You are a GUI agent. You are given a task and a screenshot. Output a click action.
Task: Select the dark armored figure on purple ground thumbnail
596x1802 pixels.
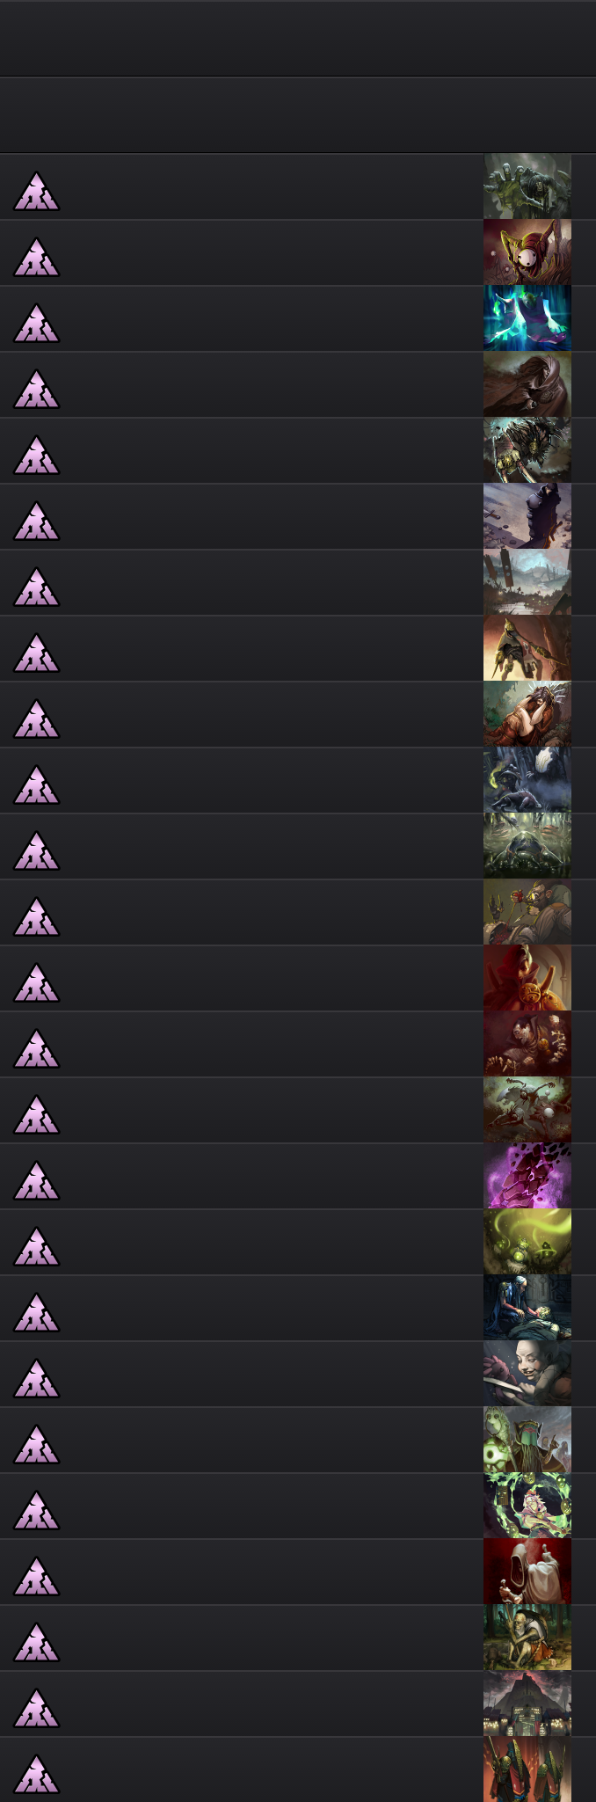[527, 516]
